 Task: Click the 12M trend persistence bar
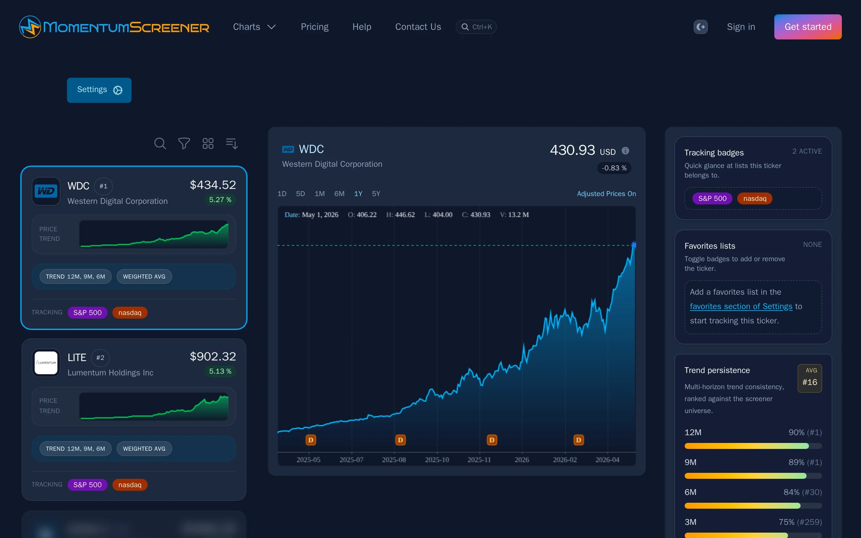coord(753,446)
